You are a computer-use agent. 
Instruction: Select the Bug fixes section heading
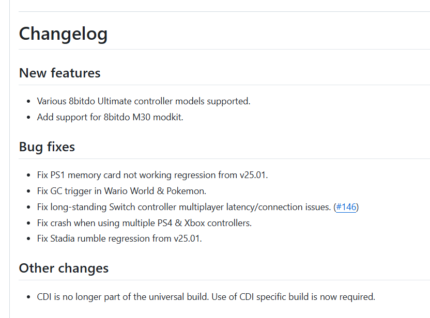point(47,147)
